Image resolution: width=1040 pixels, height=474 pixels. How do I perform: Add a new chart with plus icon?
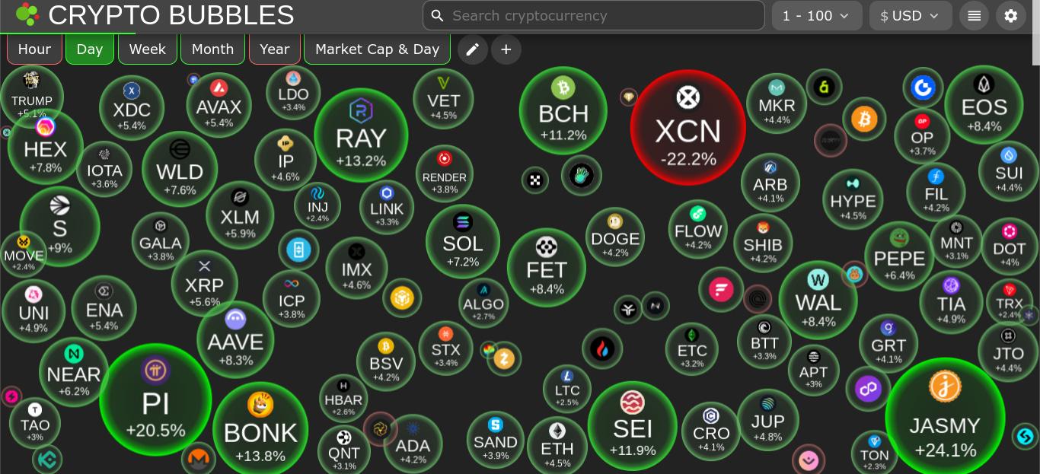coord(506,49)
